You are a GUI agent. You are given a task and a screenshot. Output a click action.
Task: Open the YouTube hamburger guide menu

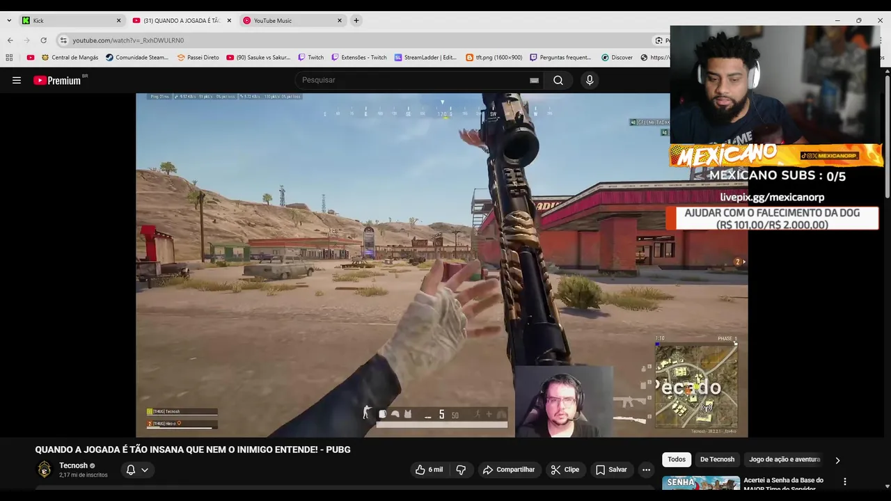(17, 80)
